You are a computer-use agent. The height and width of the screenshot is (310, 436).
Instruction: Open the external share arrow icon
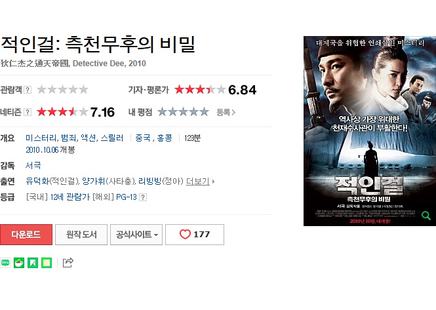[68, 262]
